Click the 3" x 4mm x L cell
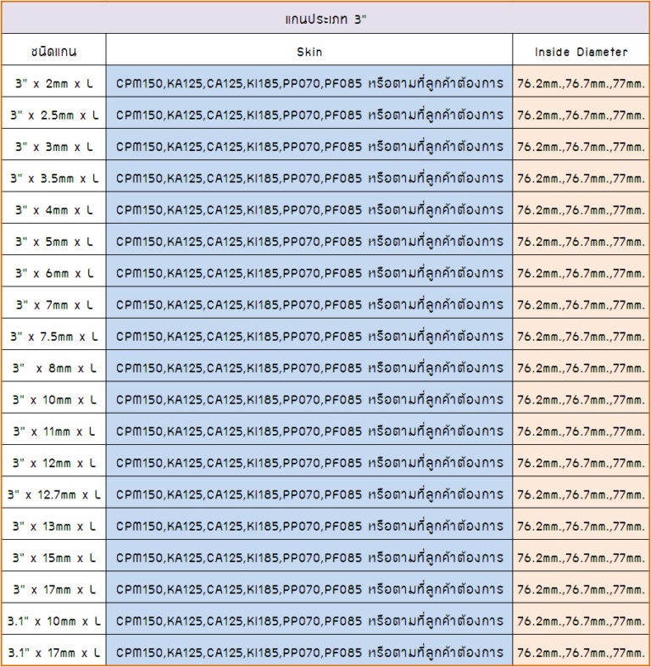This screenshot has height=667, width=651. pos(54,208)
